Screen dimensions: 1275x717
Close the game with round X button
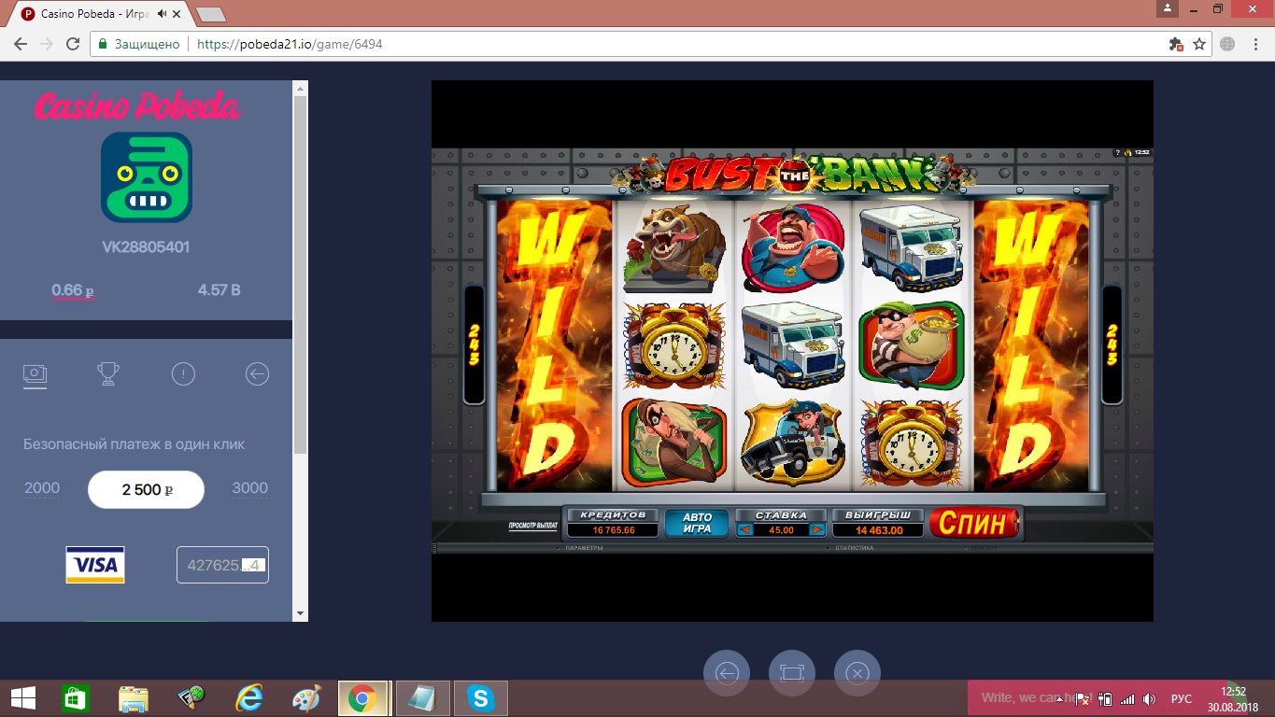(x=857, y=673)
